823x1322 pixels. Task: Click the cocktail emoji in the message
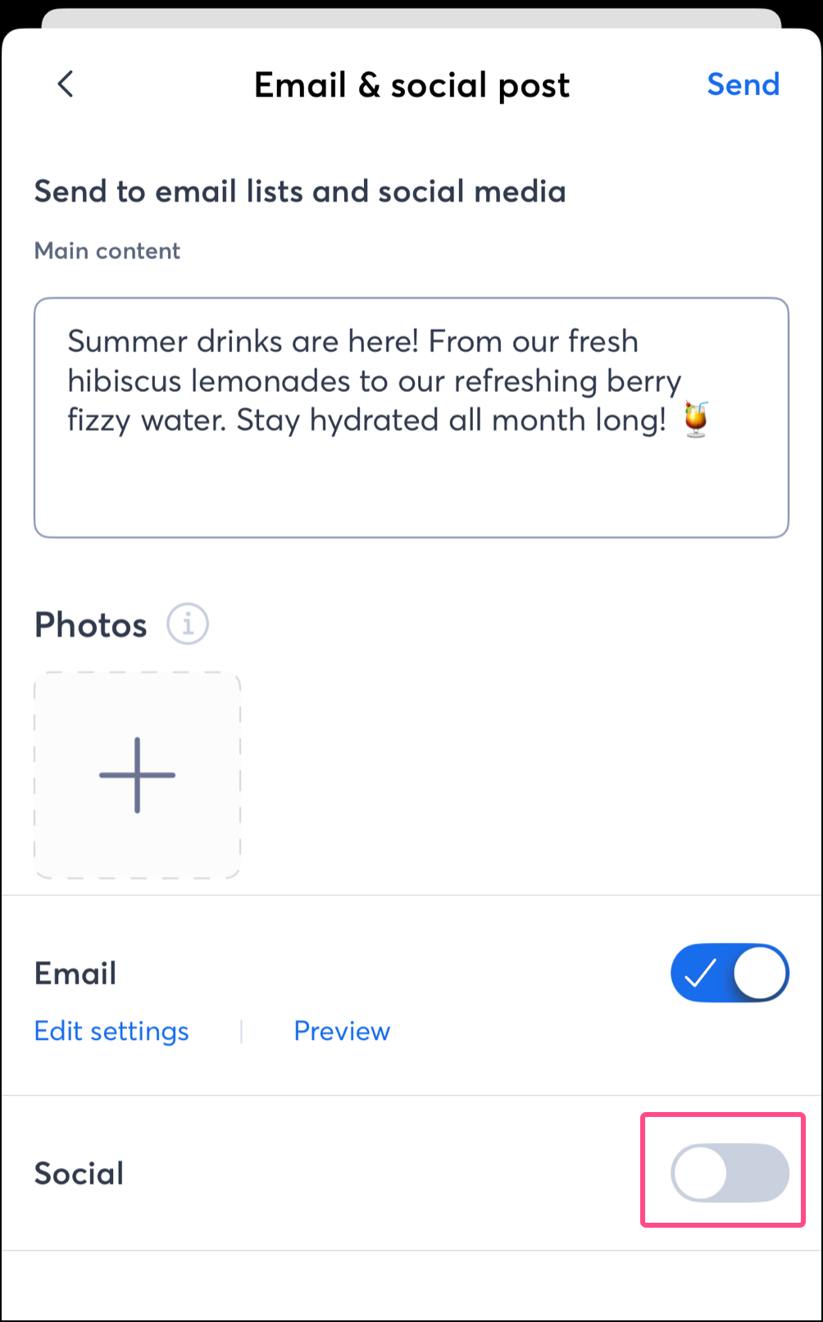pyautogui.click(x=696, y=420)
